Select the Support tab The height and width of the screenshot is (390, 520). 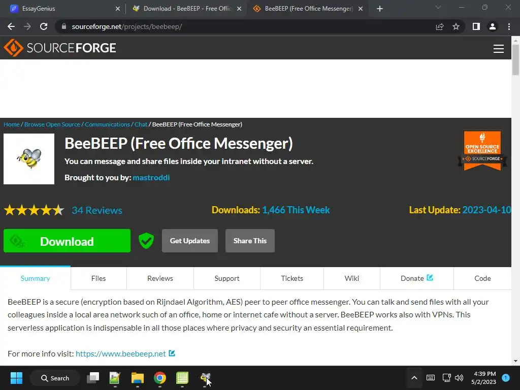[x=227, y=278]
